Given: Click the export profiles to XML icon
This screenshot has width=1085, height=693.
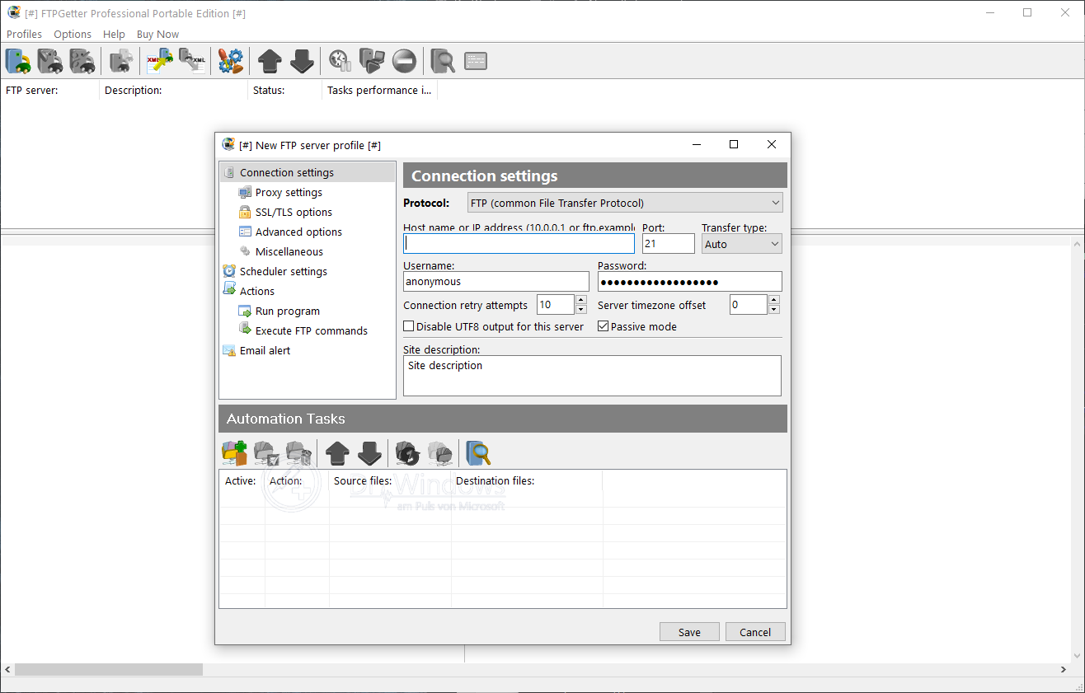Looking at the screenshot, I should (x=192, y=61).
